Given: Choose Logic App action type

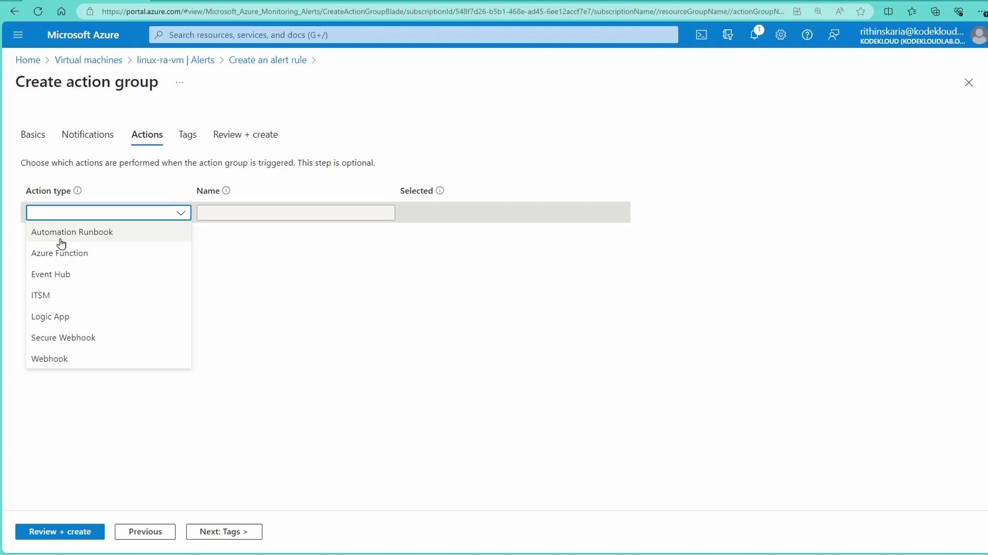Looking at the screenshot, I should 50,317.
